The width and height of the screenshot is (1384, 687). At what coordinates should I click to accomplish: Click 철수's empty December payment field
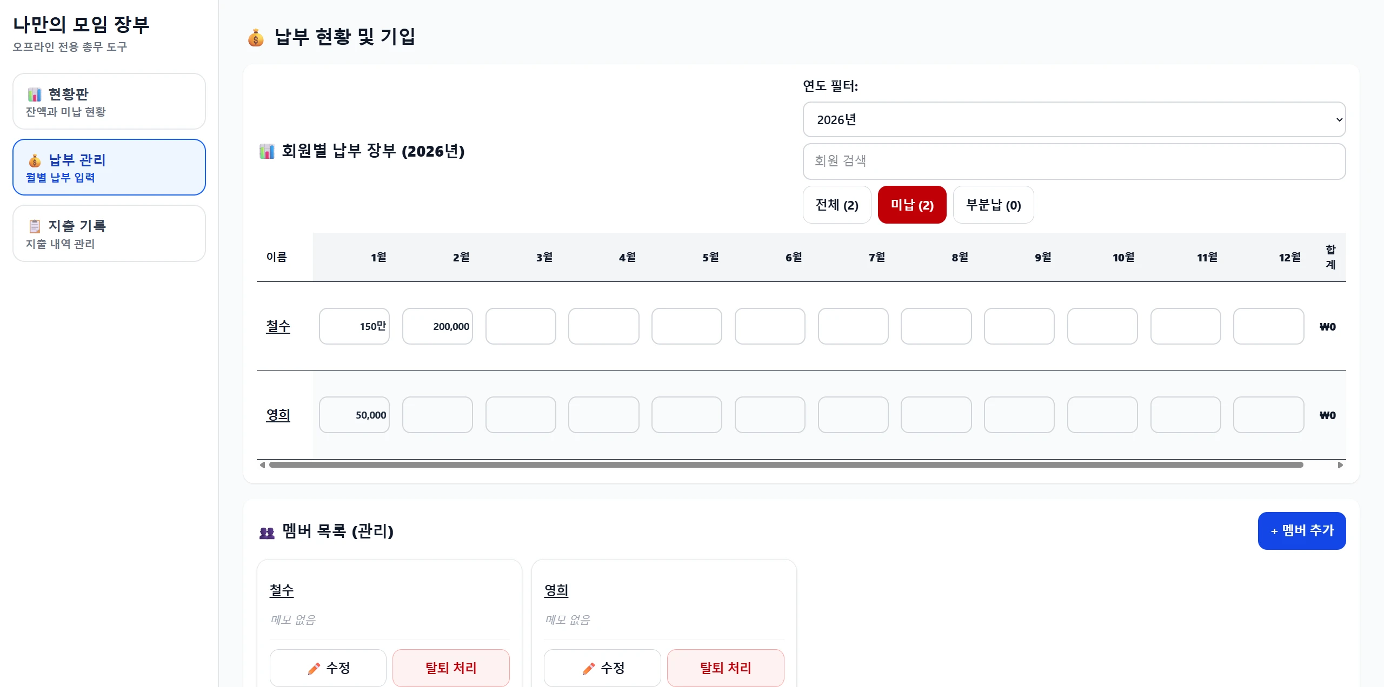(x=1269, y=326)
